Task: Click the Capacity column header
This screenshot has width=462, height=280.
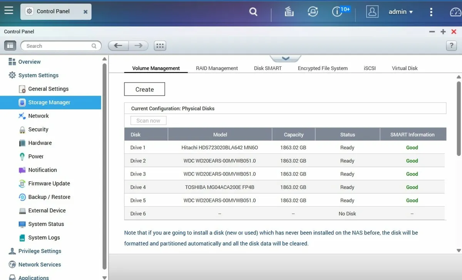Action: [294, 135]
